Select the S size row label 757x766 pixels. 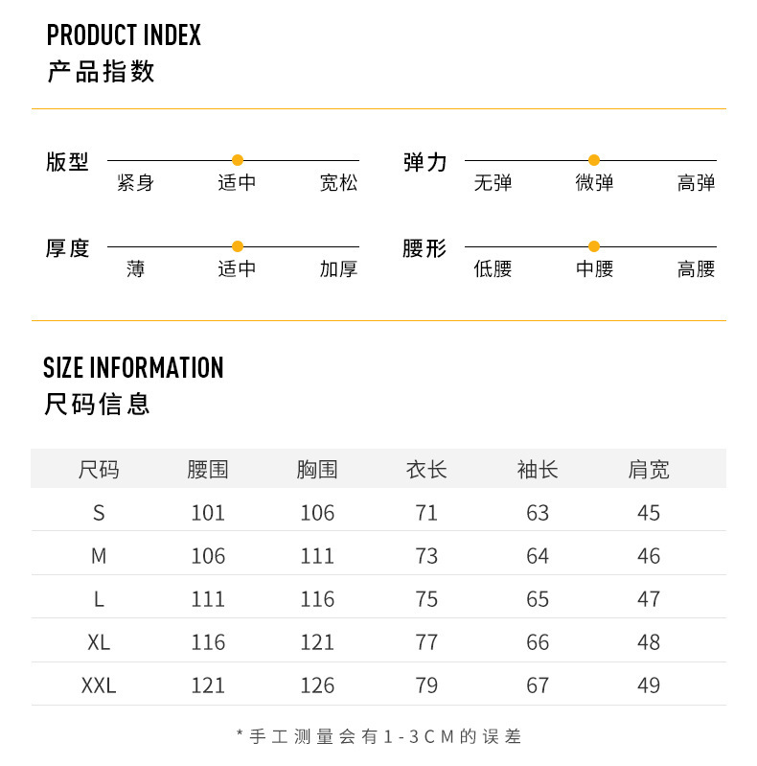(99, 513)
